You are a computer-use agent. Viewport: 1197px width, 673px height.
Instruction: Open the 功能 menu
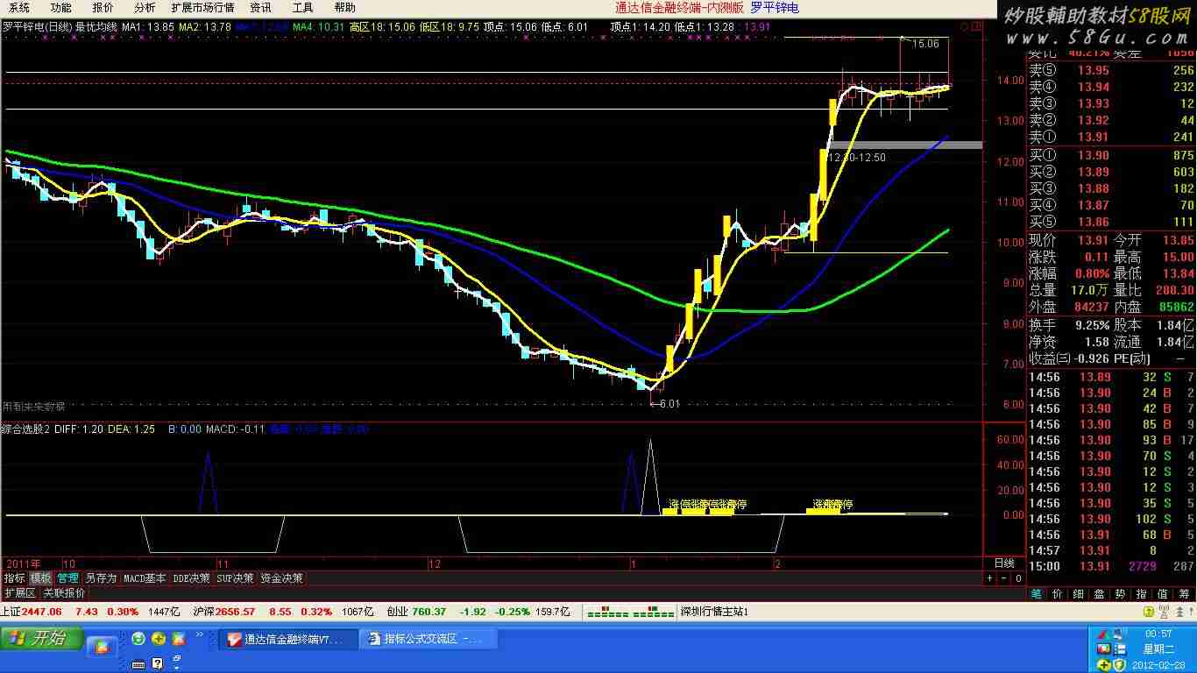click(x=60, y=7)
